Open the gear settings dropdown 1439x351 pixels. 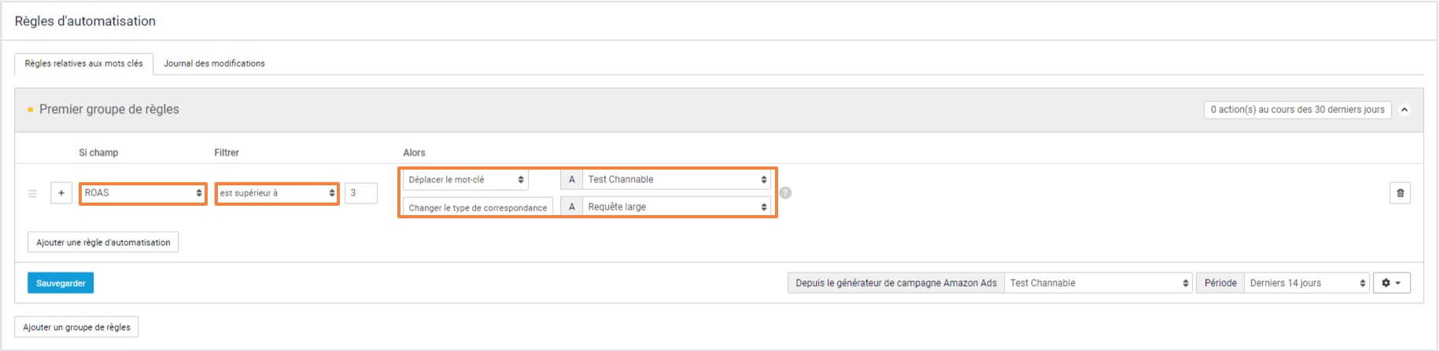[1391, 283]
